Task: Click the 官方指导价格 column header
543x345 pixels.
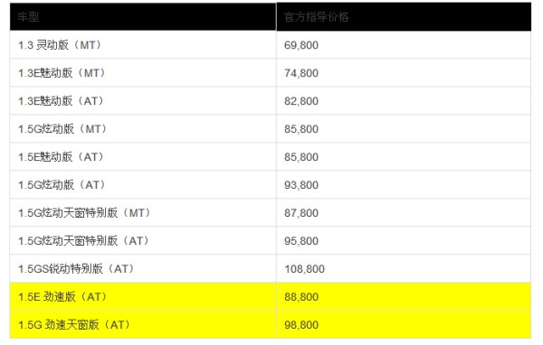Action: point(404,16)
